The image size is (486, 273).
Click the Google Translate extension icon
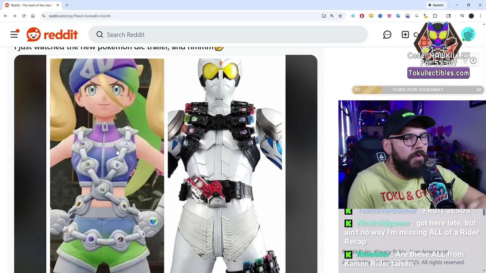(398, 16)
